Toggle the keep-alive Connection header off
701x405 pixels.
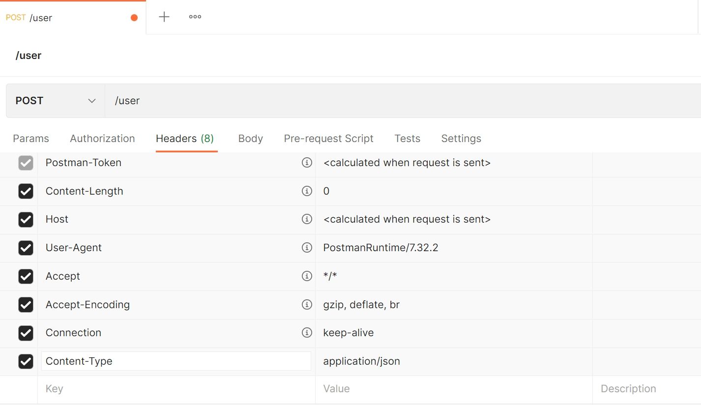coord(25,333)
